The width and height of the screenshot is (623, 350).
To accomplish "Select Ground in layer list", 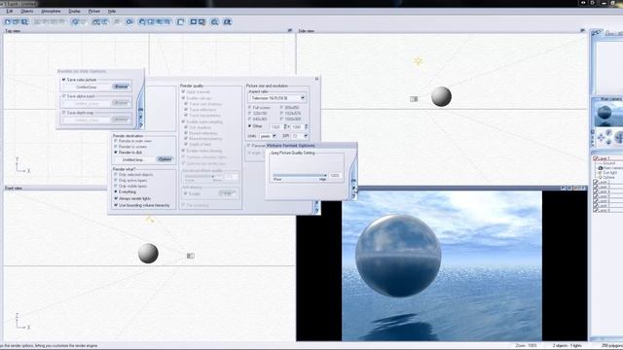I will 608,163.
